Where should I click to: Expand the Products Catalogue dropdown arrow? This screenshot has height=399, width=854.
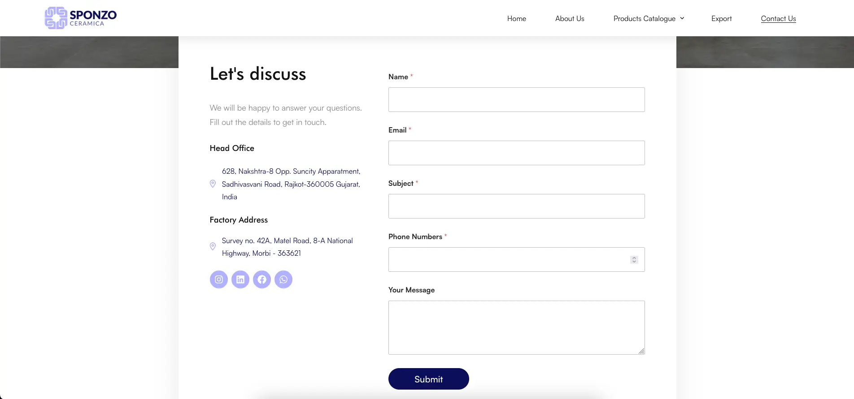682,18
